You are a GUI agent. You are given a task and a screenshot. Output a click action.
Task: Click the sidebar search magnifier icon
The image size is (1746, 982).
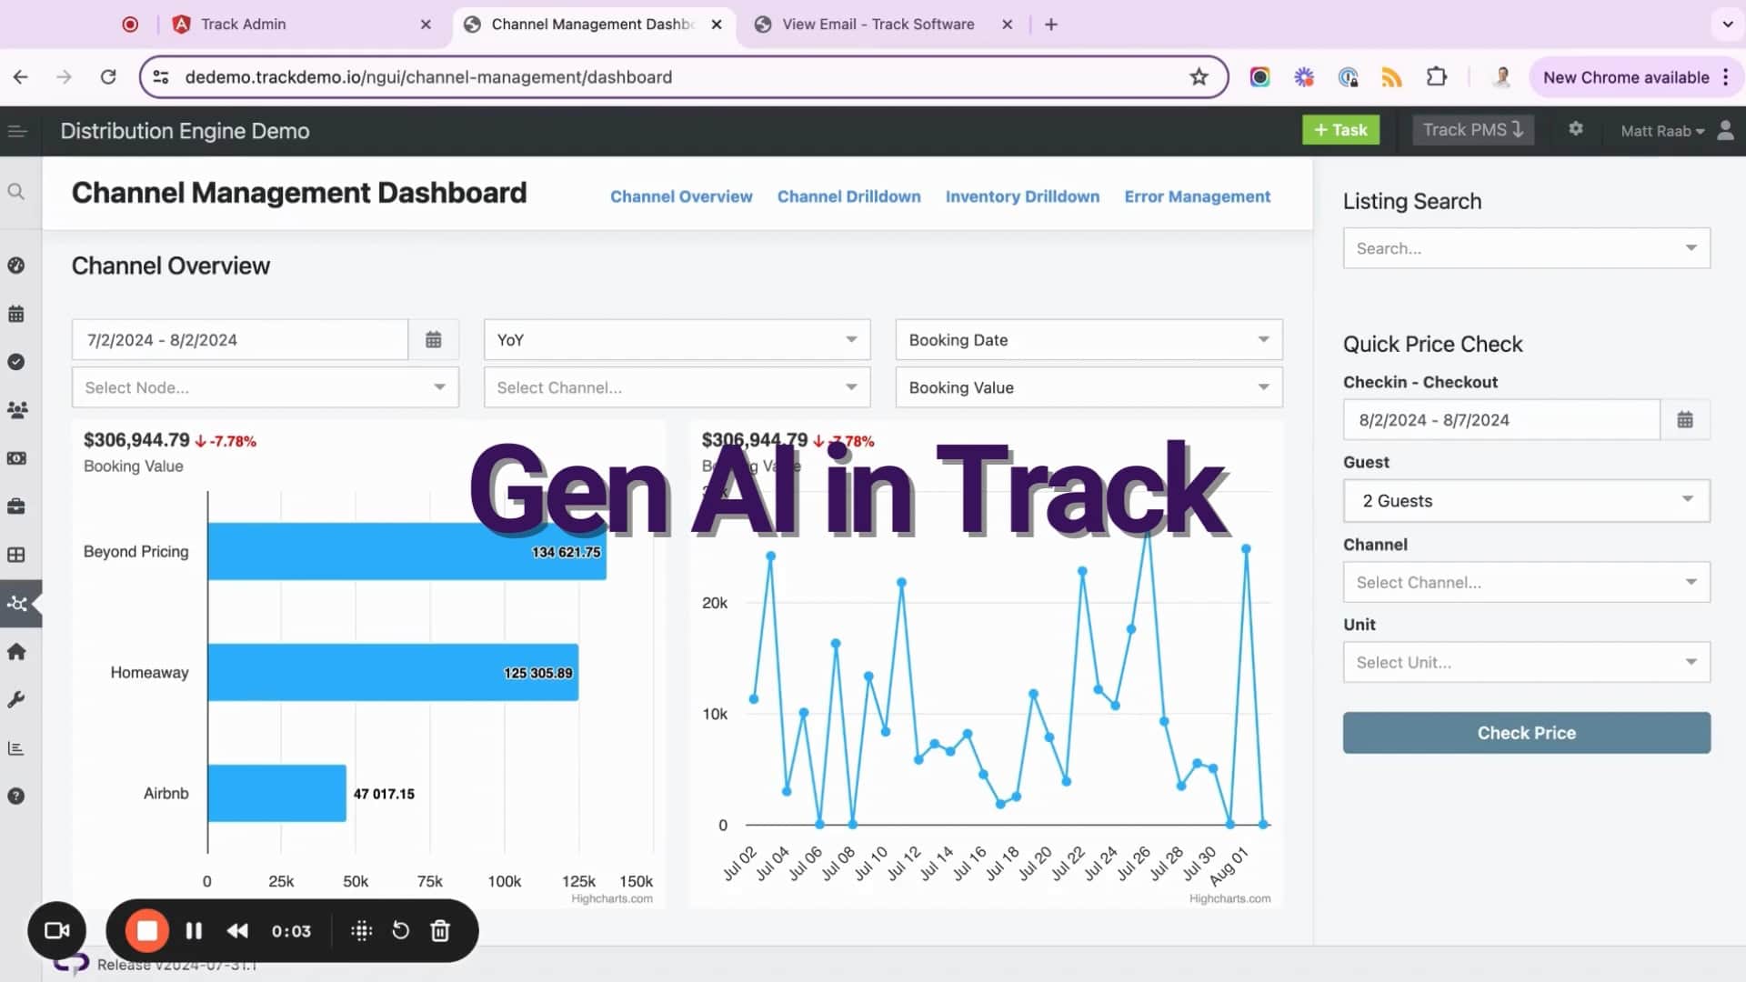(x=16, y=192)
